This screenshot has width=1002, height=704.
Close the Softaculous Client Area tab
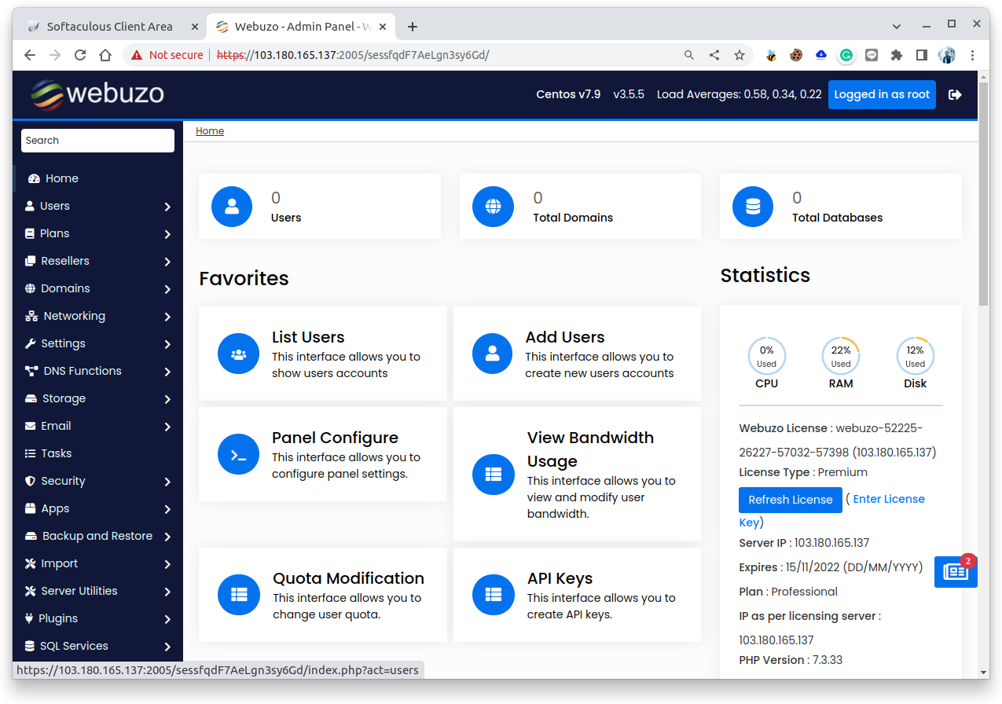[195, 27]
